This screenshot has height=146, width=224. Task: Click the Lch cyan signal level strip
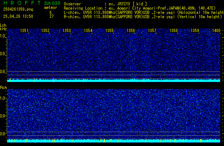114,80
